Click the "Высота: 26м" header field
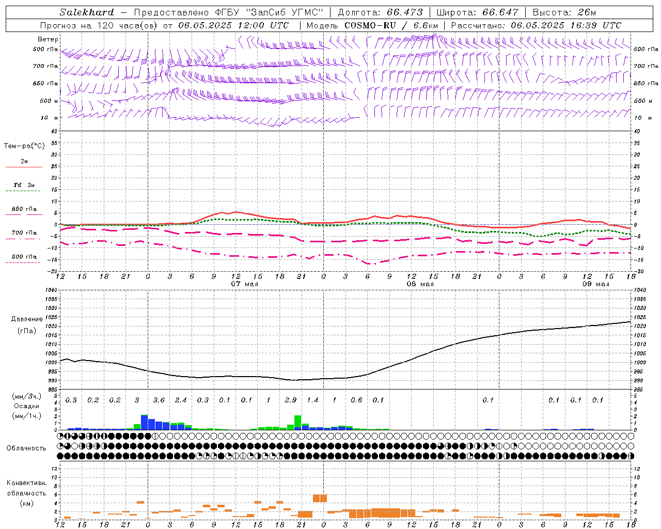The image size is (661, 529). 564,12
